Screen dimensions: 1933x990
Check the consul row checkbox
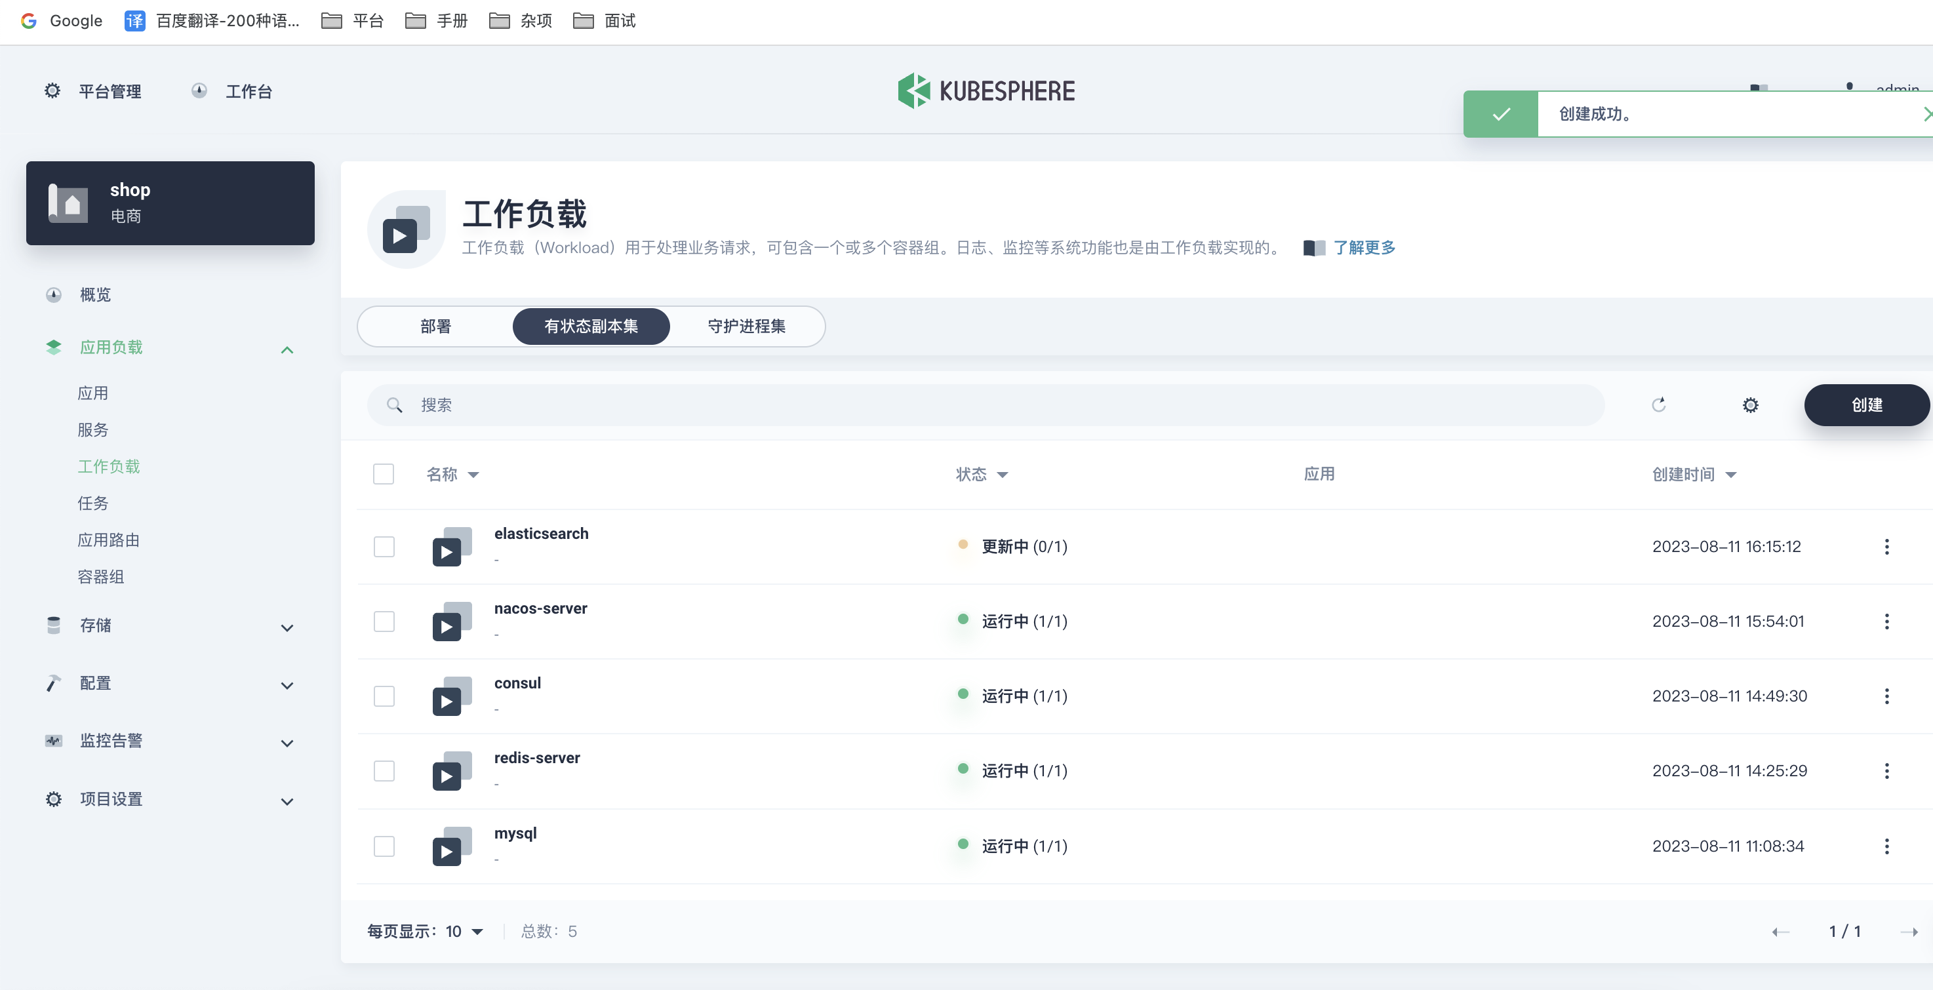point(384,696)
